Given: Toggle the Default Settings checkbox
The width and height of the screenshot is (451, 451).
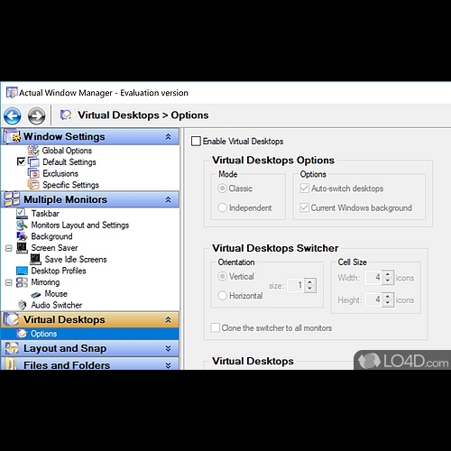Looking at the screenshot, I should click(21, 161).
